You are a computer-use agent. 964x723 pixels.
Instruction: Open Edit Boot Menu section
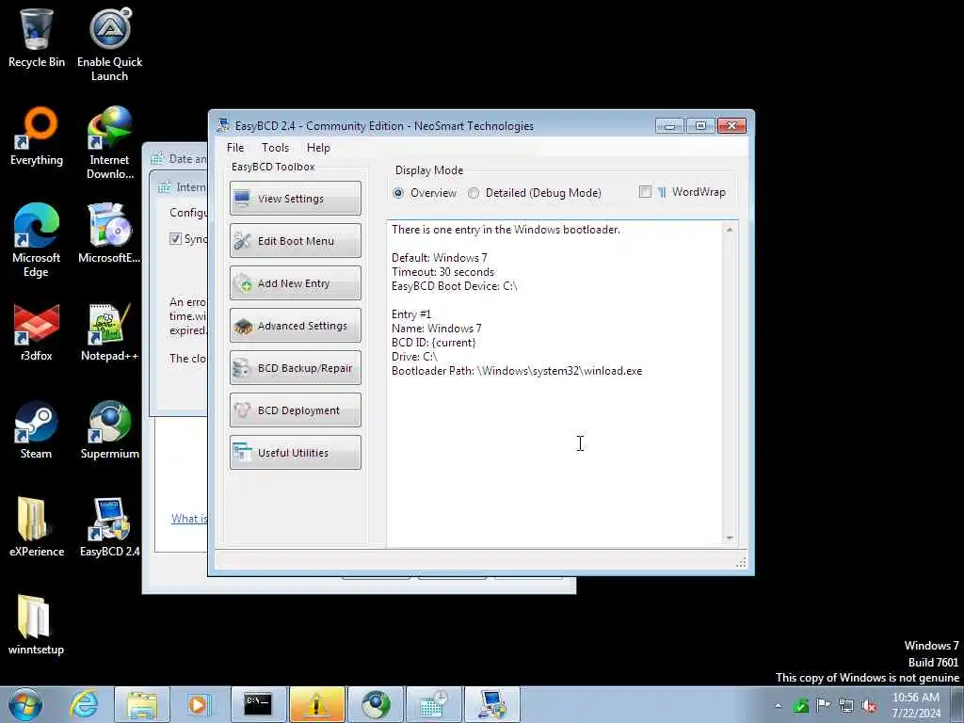click(295, 240)
